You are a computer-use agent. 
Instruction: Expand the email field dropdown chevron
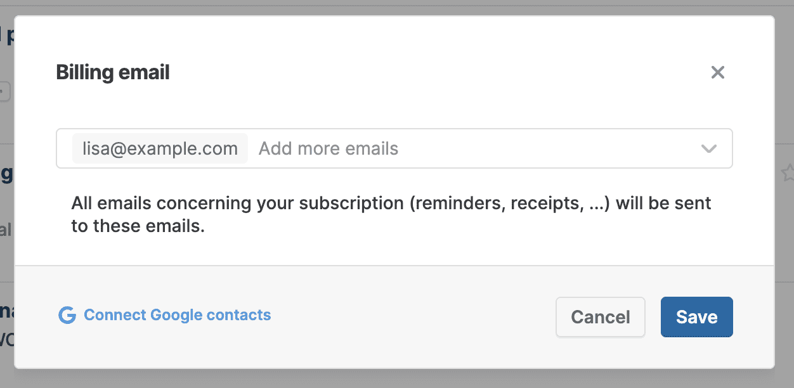[708, 149]
